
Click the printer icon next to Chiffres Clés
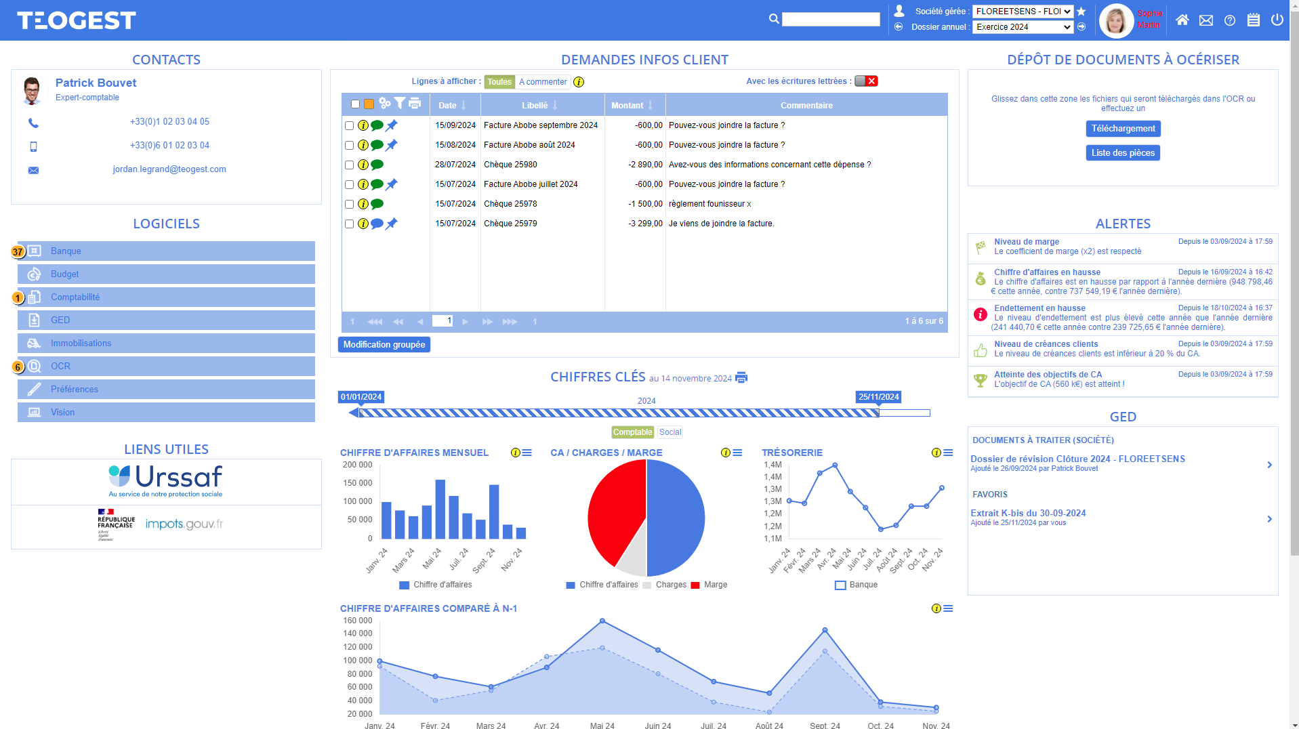pos(741,378)
